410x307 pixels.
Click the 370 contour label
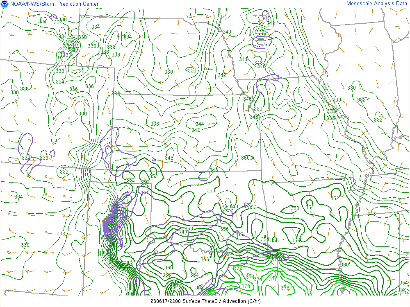(246, 287)
